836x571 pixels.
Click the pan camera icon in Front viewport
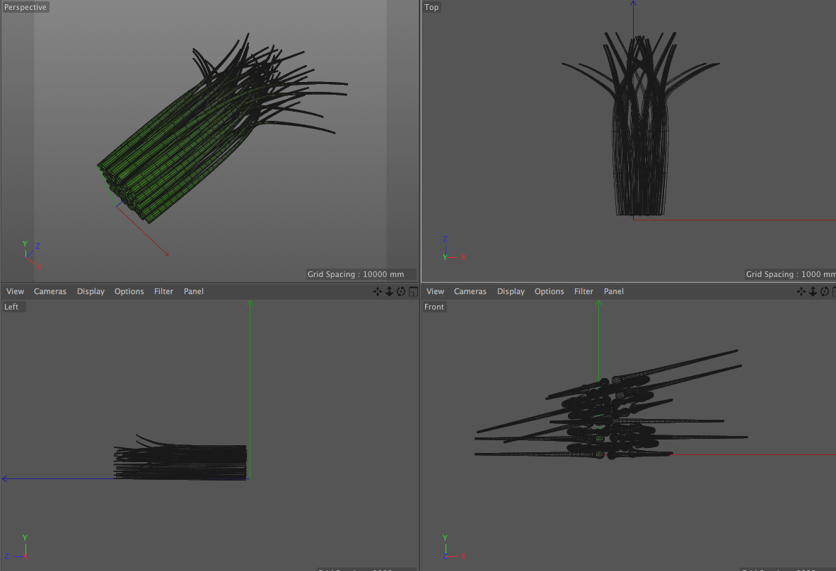tap(801, 291)
